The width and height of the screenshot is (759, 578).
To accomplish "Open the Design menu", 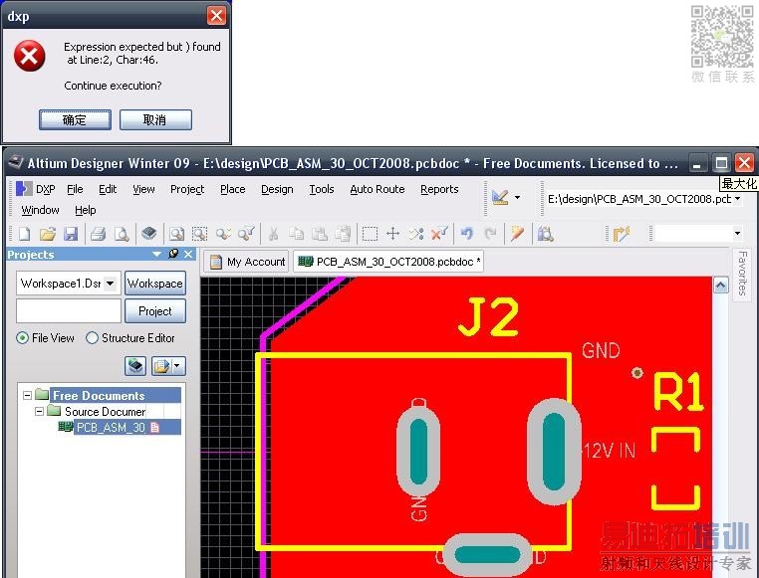I will click(277, 189).
